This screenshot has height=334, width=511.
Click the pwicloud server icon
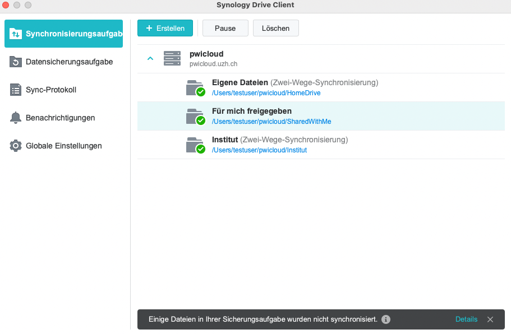tap(172, 59)
